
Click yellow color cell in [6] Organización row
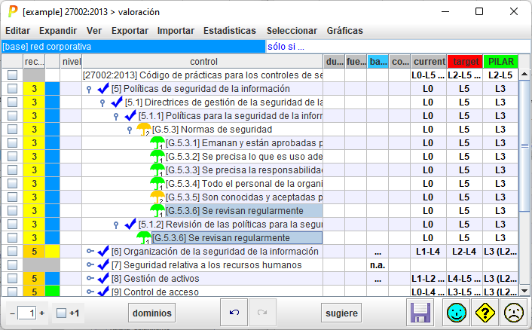pyautogui.click(x=53, y=252)
